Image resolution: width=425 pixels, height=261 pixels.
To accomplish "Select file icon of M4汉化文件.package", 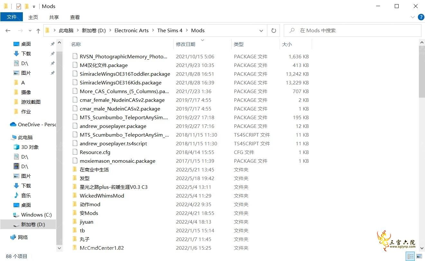I will (75, 65).
